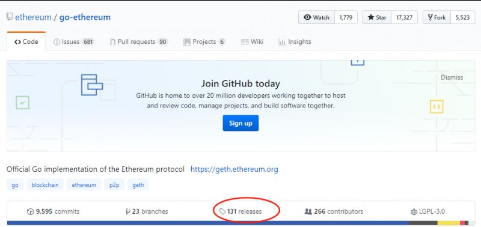The height and width of the screenshot is (227, 481).
Task: Open the 1,779 watchers count
Action: pyautogui.click(x=346, y=17)
